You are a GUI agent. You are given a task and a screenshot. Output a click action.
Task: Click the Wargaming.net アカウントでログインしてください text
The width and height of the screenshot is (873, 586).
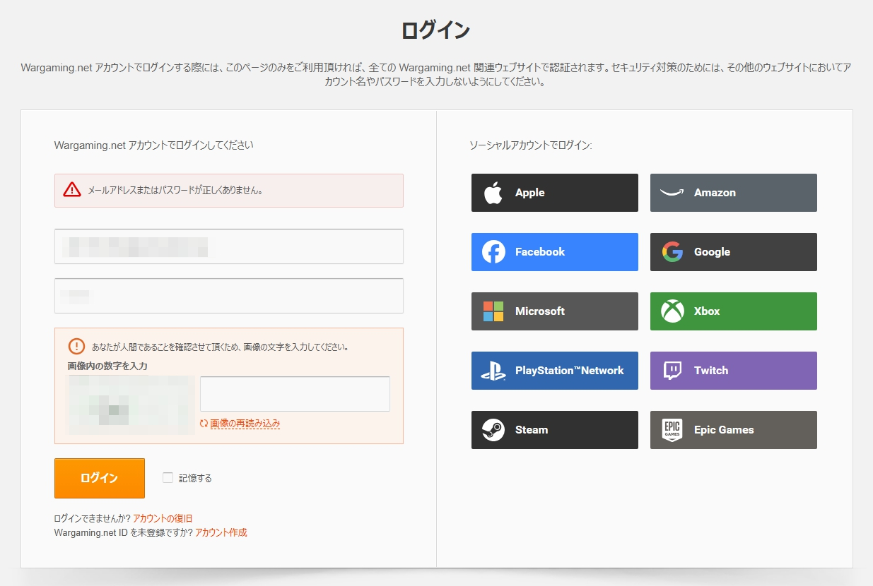[x=153, y=145]
